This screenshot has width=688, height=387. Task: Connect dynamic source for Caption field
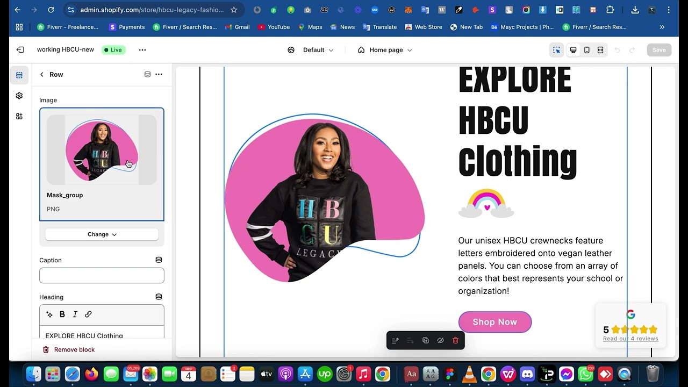coord(159,260)
